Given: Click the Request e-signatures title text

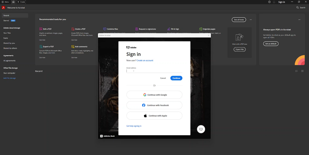Looking at the screenshot, I should click(x=147, y=29).
